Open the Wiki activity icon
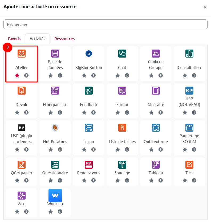 click(22, 196)
